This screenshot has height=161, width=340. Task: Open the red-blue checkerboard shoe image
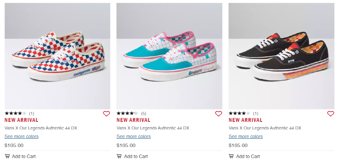click(x=57, y=56)
